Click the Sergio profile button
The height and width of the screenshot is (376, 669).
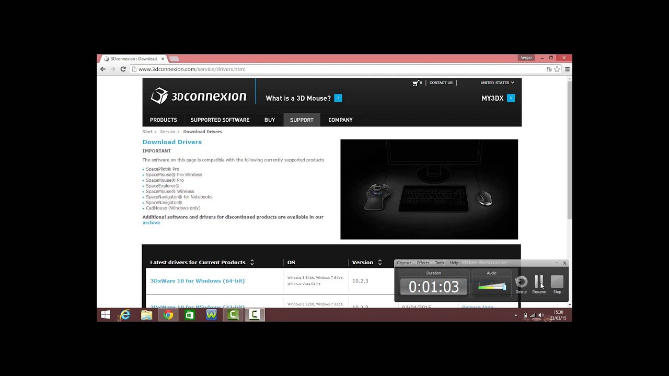[x=526, y=57]
